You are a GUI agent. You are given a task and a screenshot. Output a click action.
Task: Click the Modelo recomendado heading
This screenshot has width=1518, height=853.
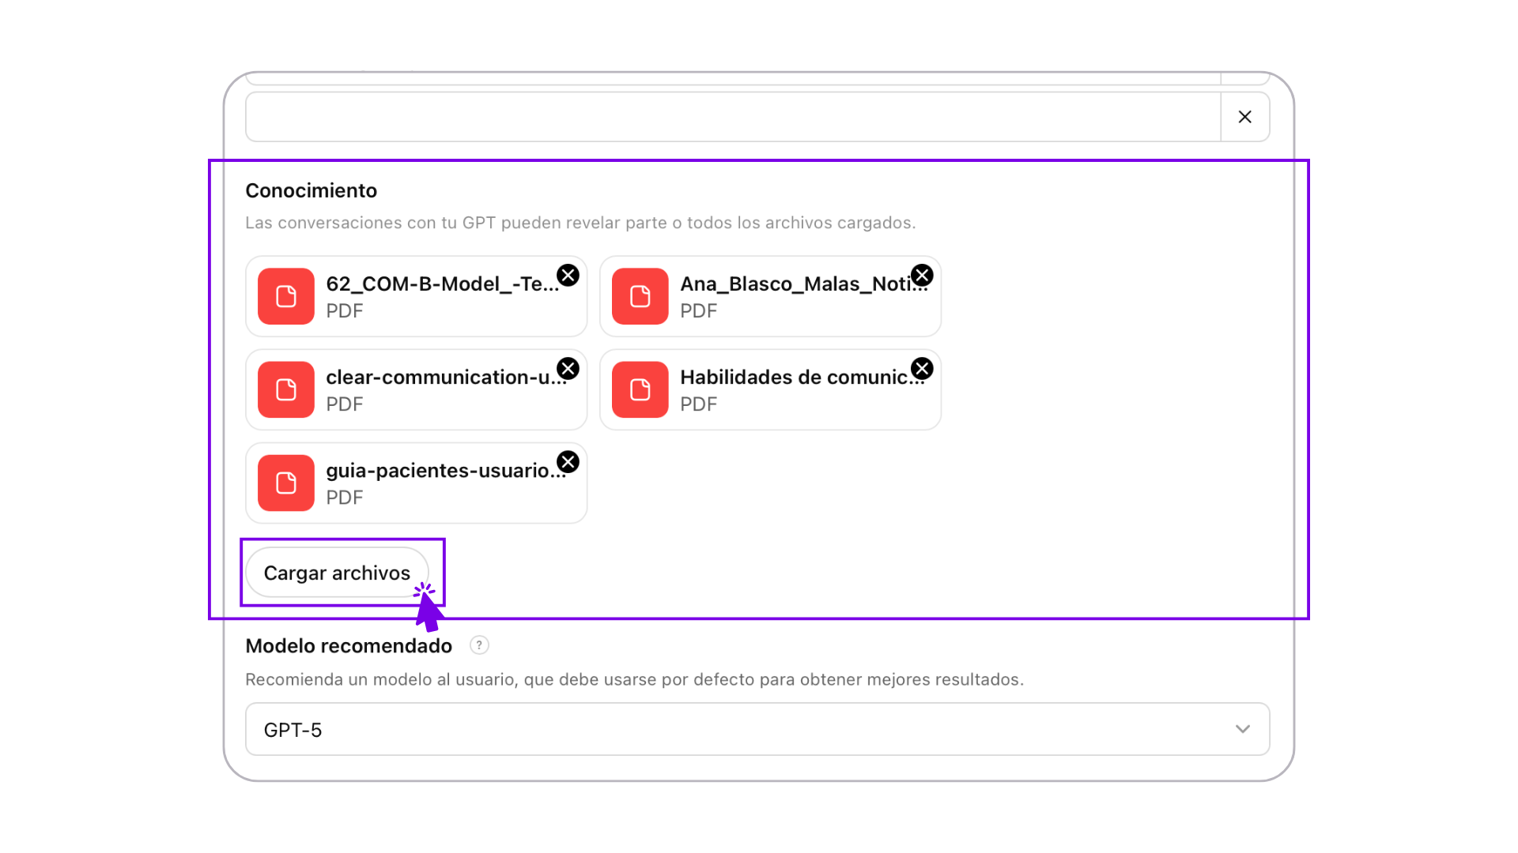click(349, 646)
